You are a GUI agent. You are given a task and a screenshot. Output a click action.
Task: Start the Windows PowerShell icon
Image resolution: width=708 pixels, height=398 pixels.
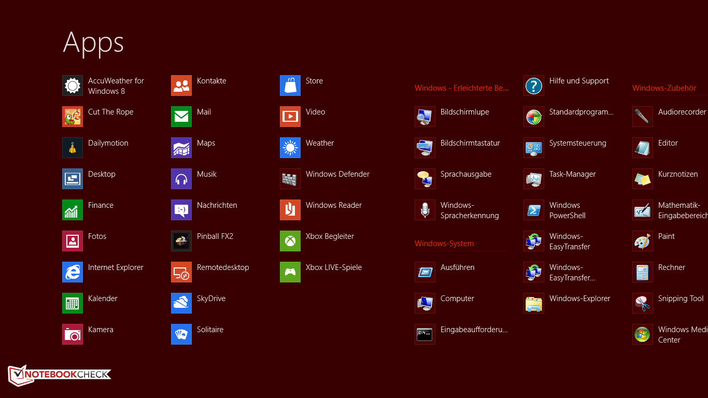tap(534, 210)
